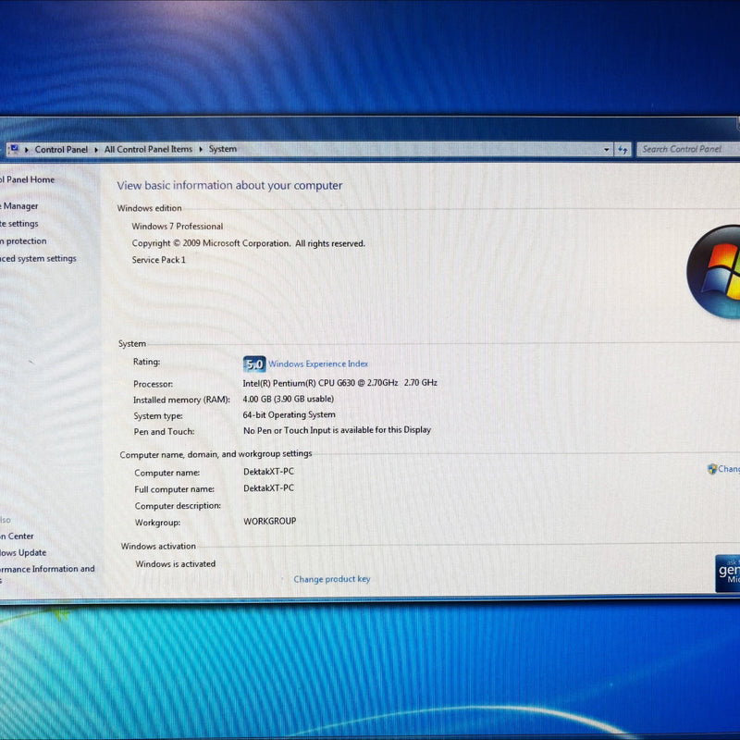Click DektakXT-PC beside Full computer name: label
Screen dimensions: 740x740
[268, 488]
